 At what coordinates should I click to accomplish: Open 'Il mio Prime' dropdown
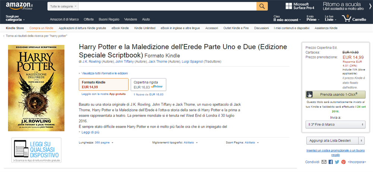(x=313, y=18)
